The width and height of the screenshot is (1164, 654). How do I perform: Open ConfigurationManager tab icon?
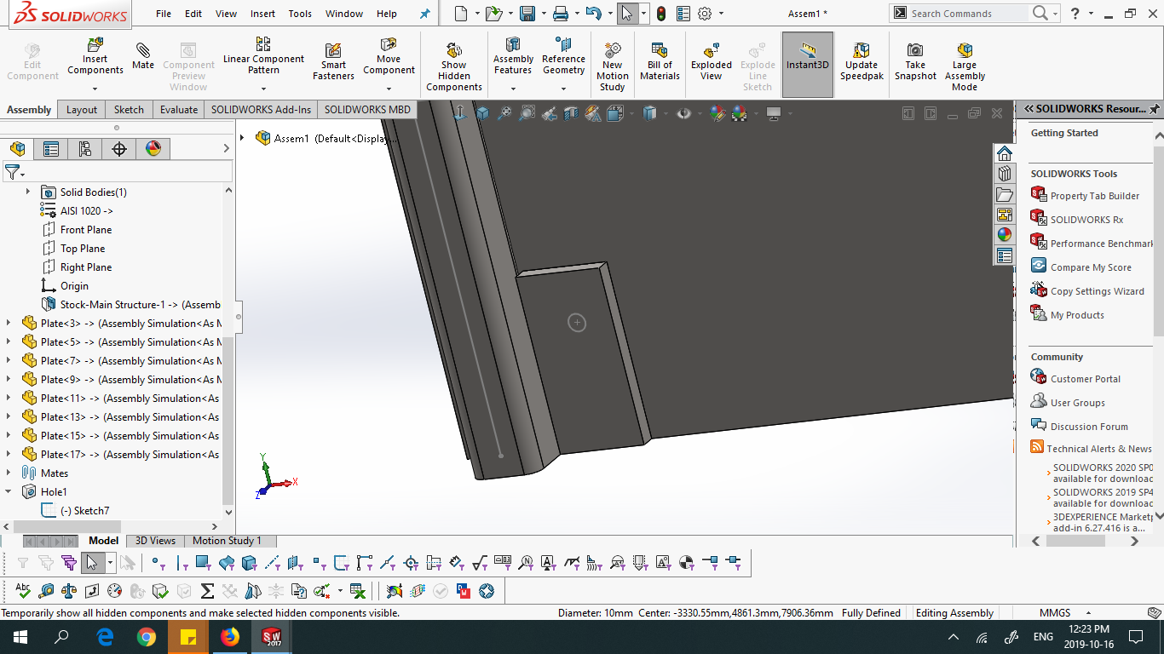coord(85,149)
